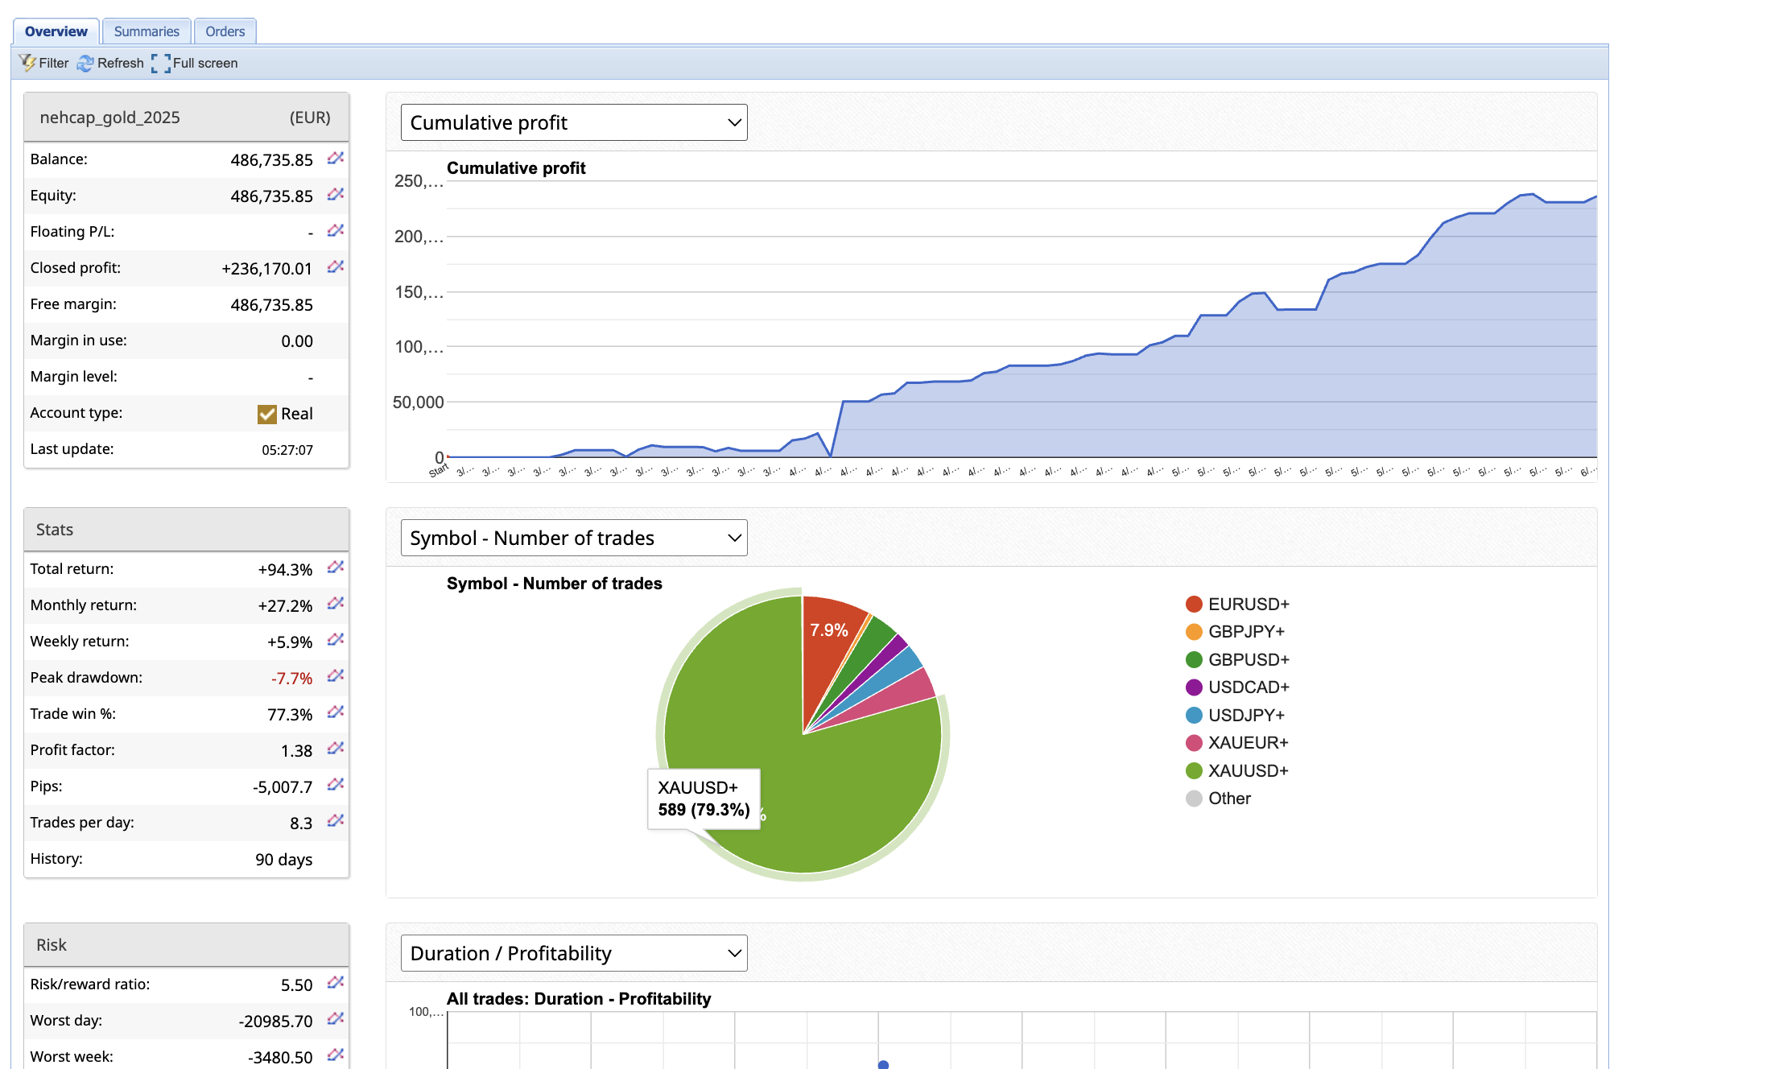Viewport: 1779px width, 1069px height.
Task: Expand Symbol - Number of trades dropdown
Action: tap(574, 538)
